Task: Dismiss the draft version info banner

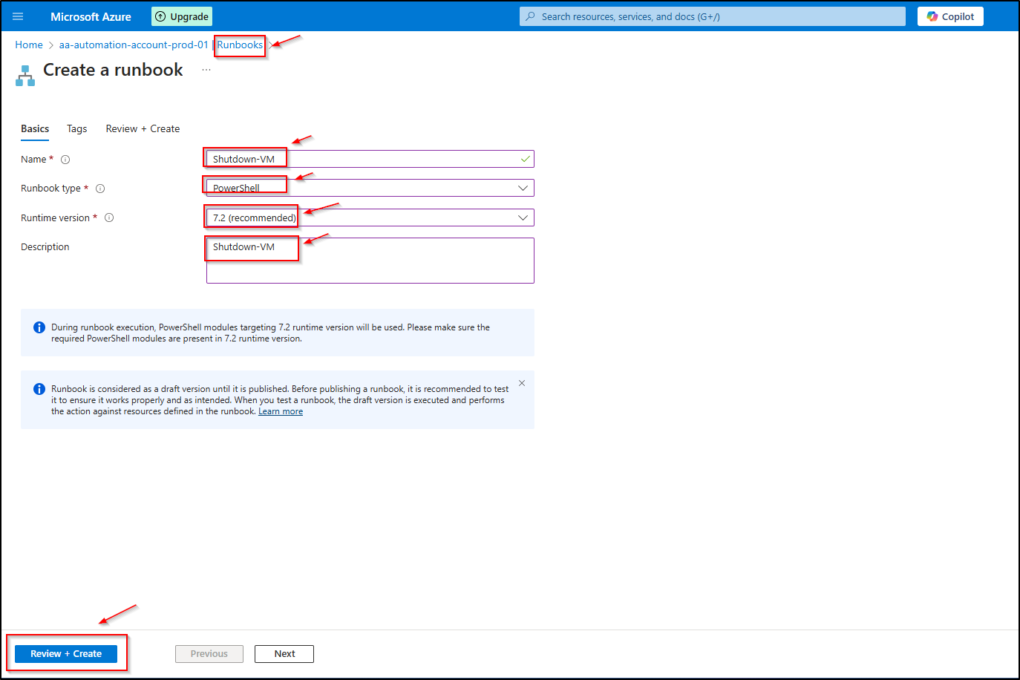Action: (522, 383)
